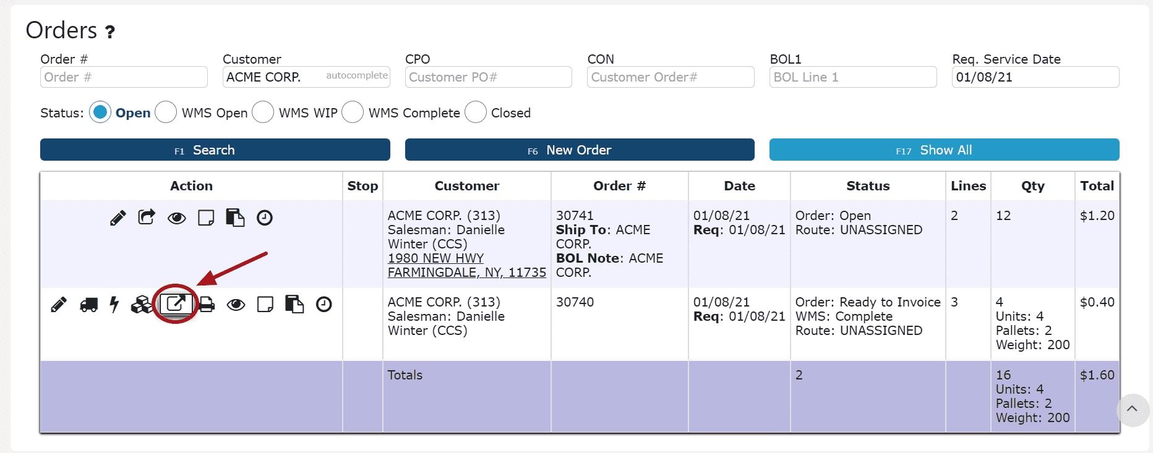Click the stacked boxes icon for order 30740
Screen dimensions: 1153x453
point(141,304)
